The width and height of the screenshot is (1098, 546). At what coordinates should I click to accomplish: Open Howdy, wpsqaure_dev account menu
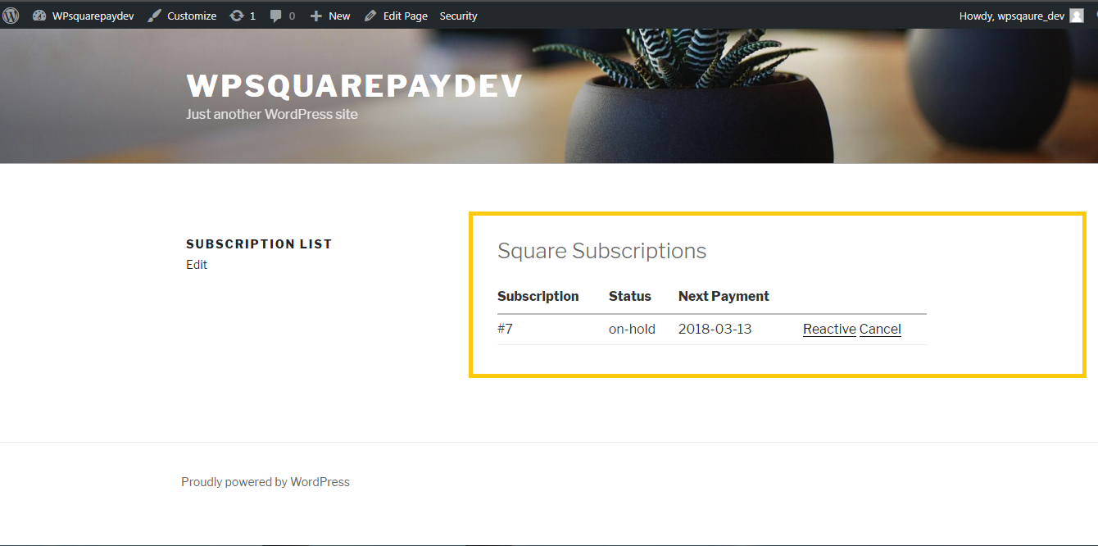pyautogui.click(x=1012, y=16)
